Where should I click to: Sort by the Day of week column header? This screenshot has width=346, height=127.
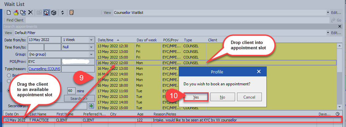pos(148,40)
